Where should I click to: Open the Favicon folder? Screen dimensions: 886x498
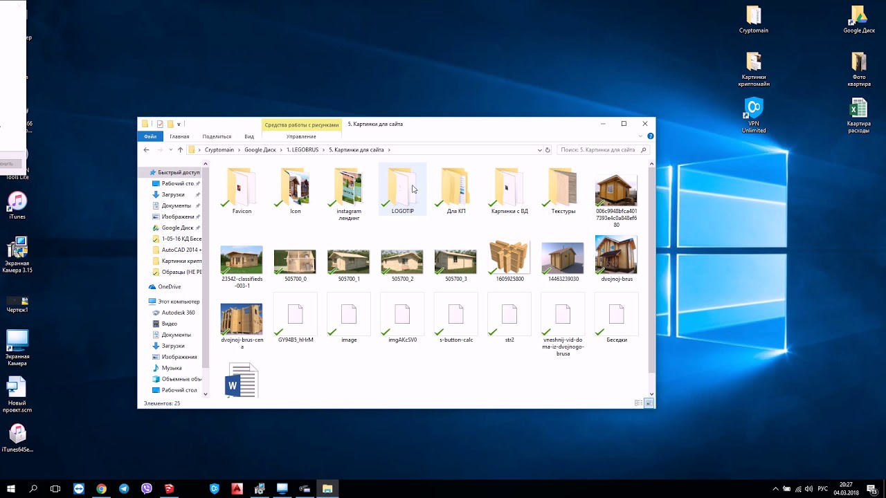tap(242, 190)
